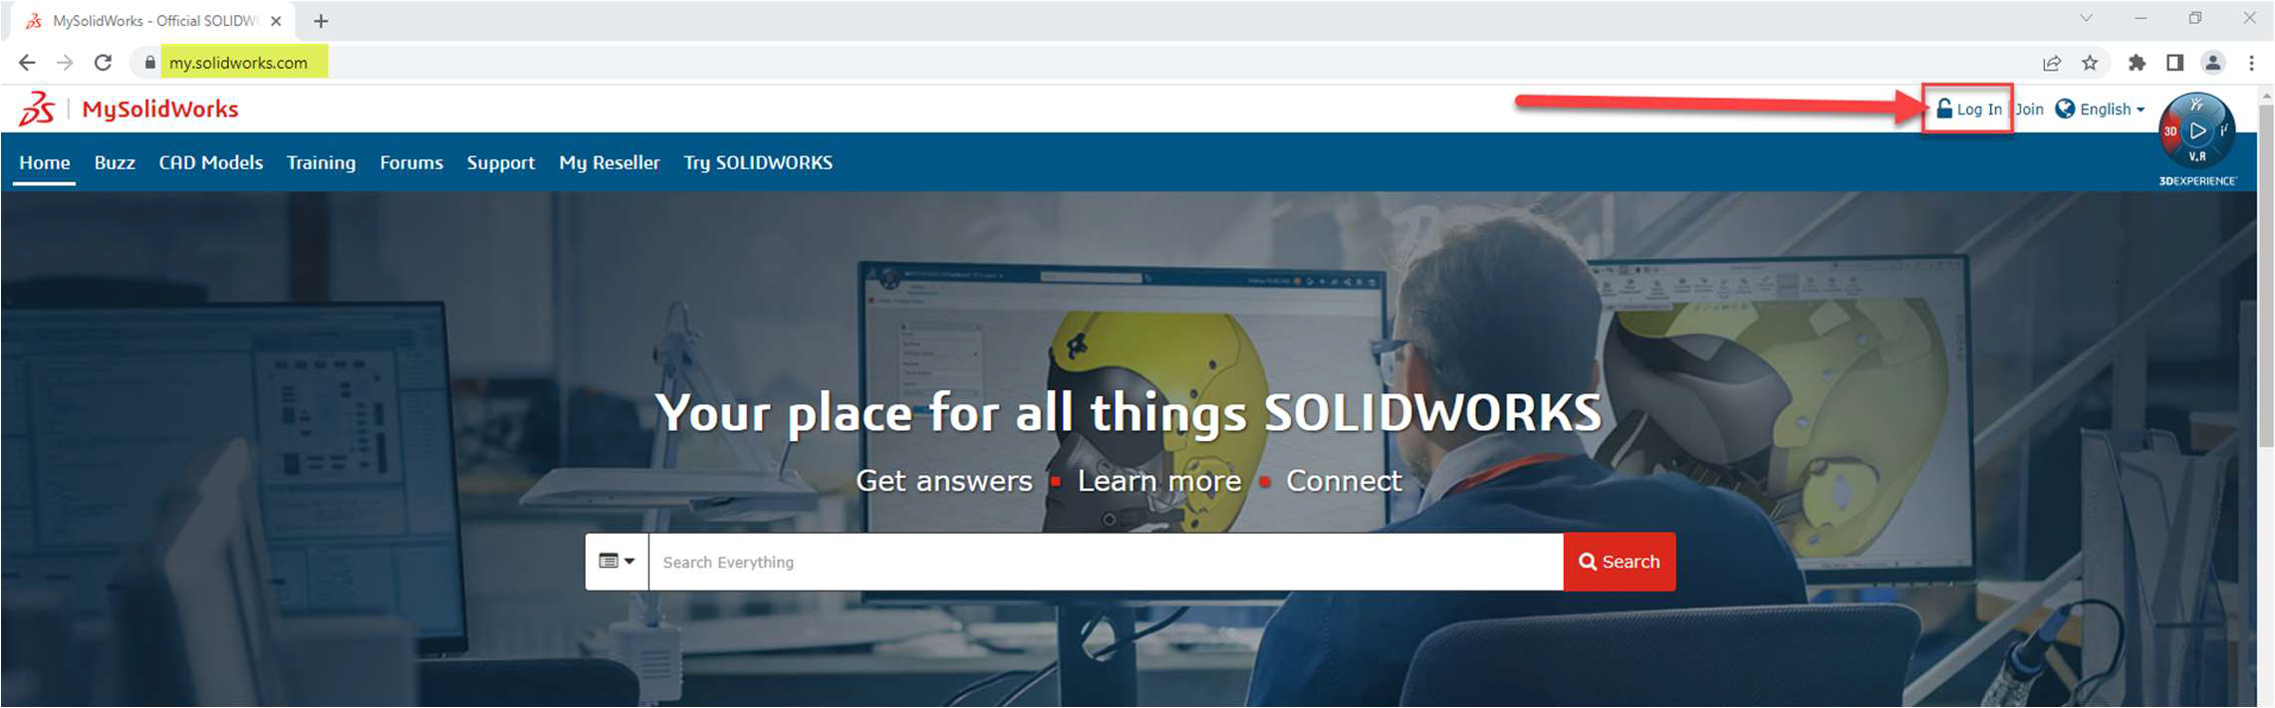Open the tab search chevron

point(2086,18)
